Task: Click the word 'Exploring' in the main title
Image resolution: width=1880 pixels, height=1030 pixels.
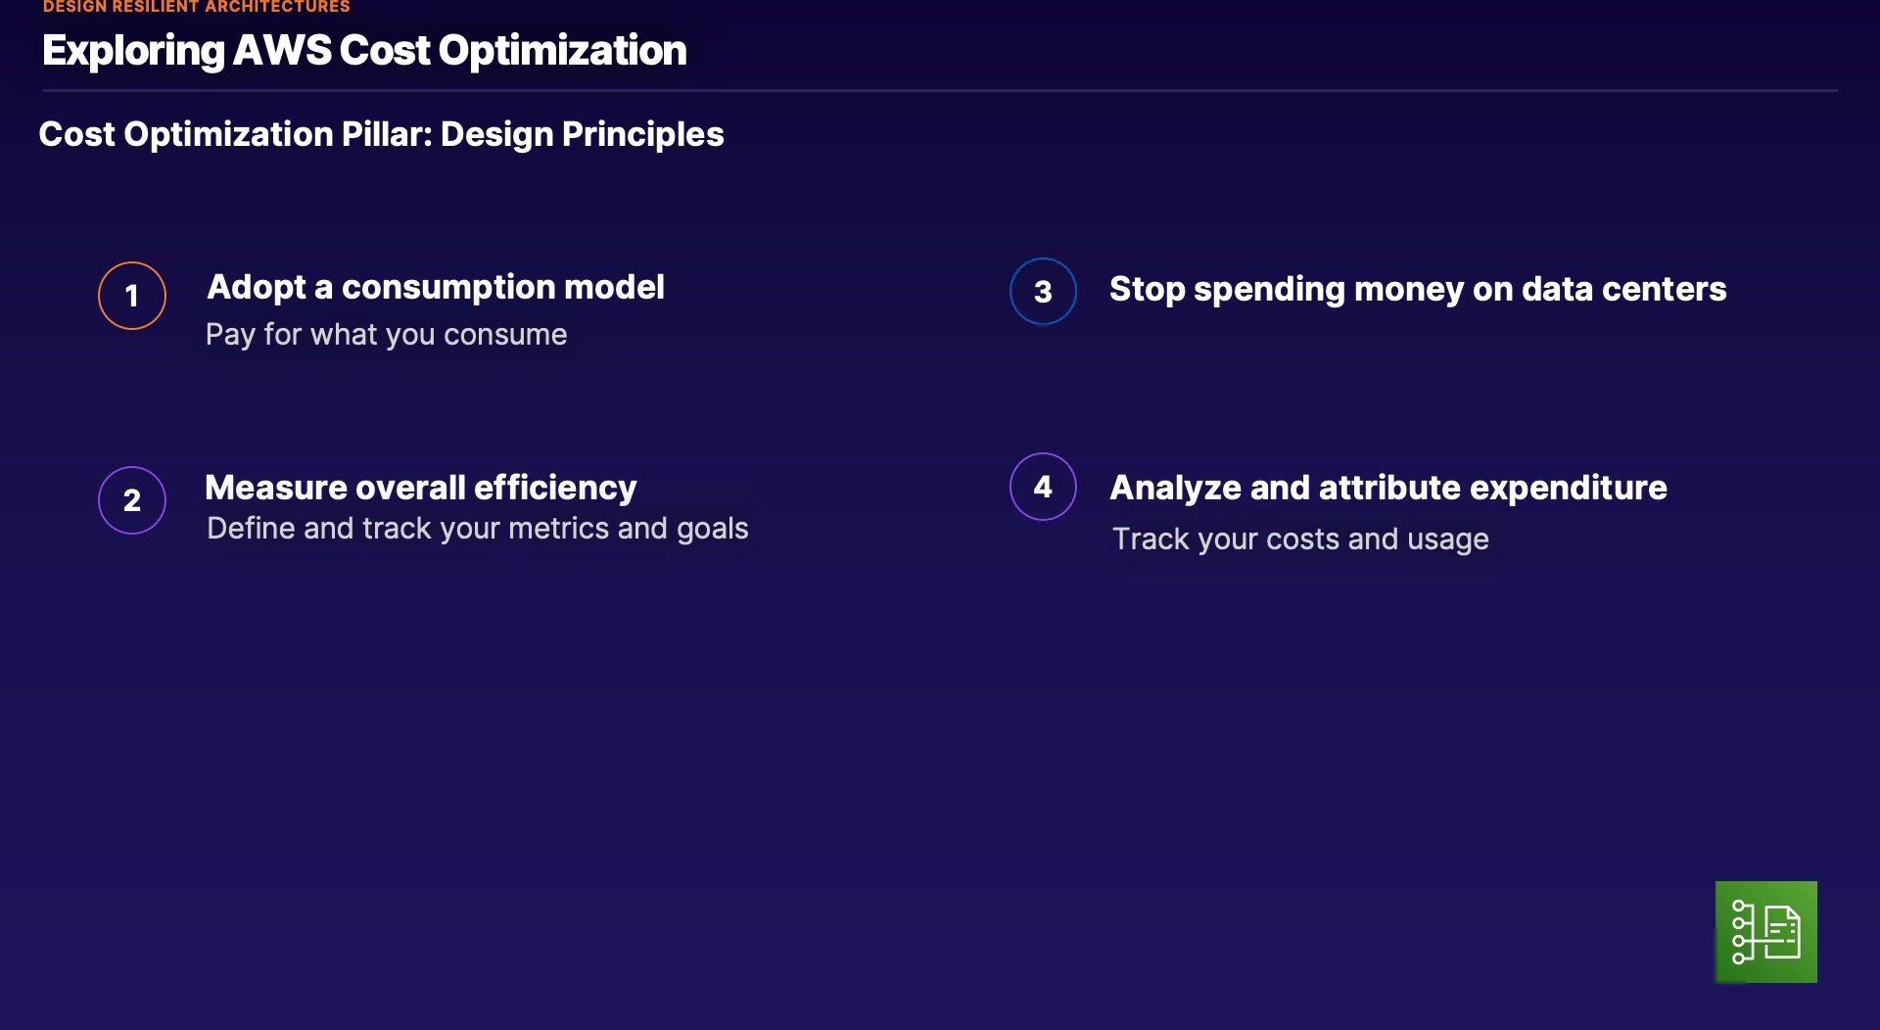Action: pyautogui.click(x=133, y=51)
